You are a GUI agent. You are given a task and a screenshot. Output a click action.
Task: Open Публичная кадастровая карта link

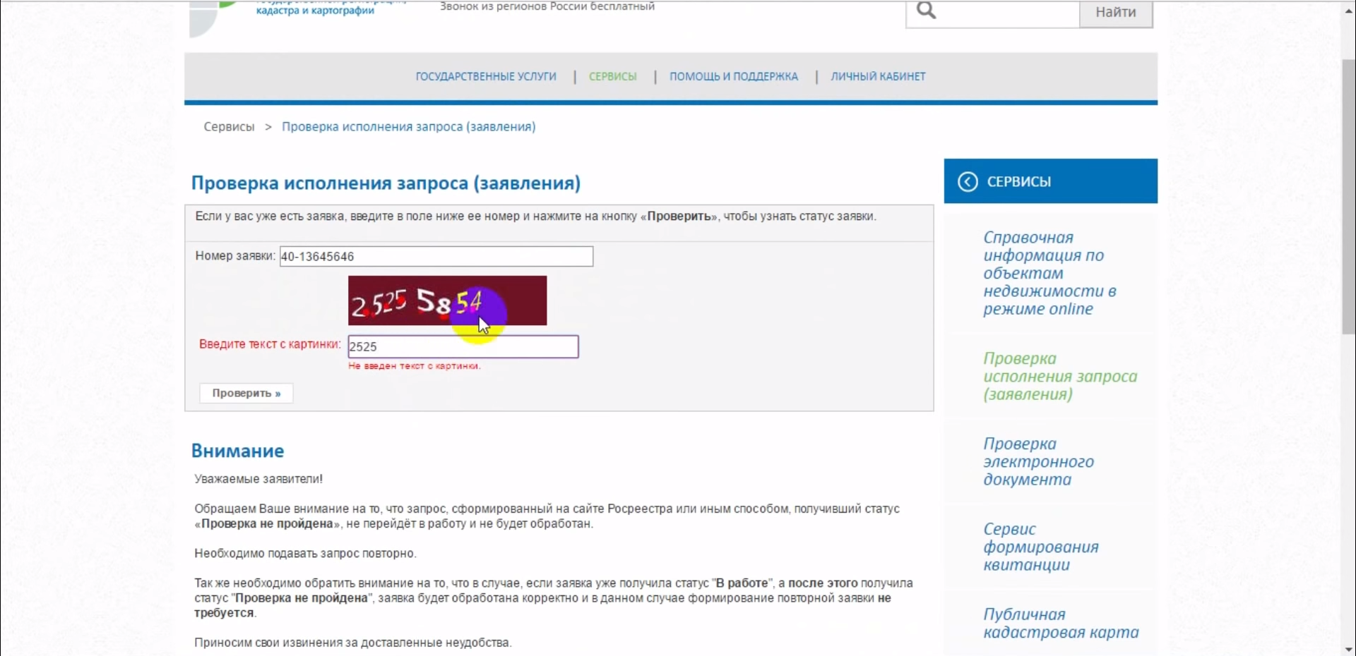click(1060, 624)
